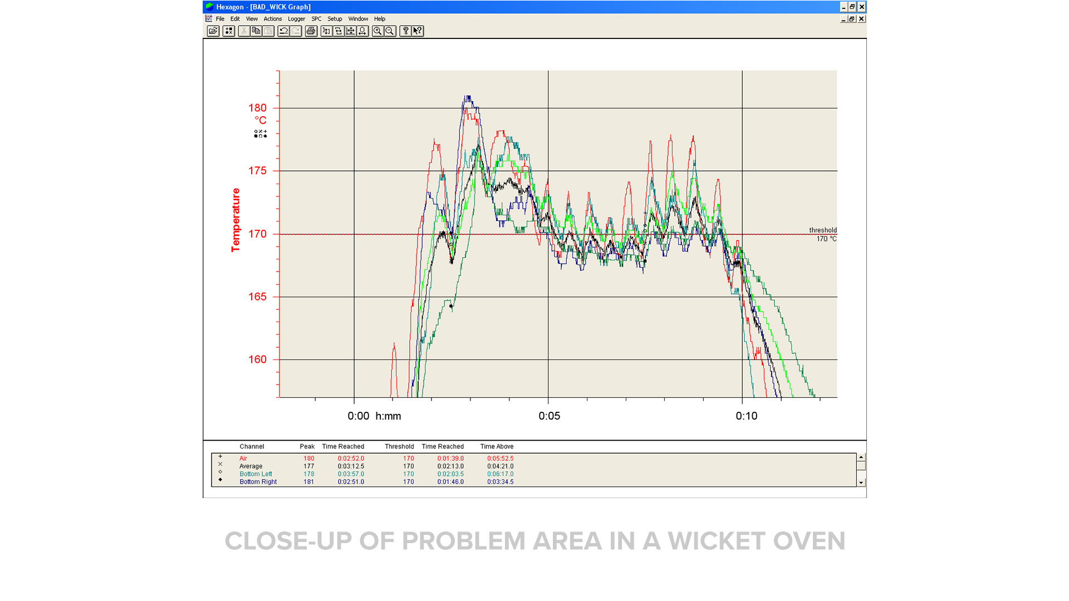Open the Setup menu
1069x601 pixels.
pyautogui.click(x=335, y=19)
